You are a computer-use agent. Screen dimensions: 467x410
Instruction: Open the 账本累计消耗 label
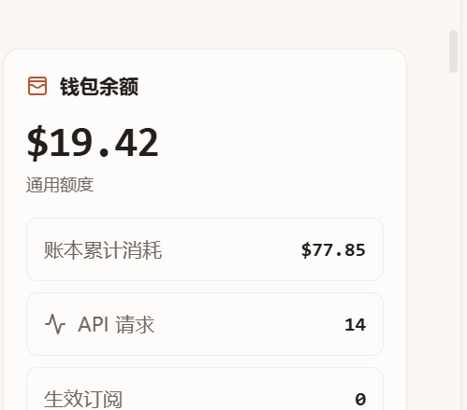(x=103, y=250)
